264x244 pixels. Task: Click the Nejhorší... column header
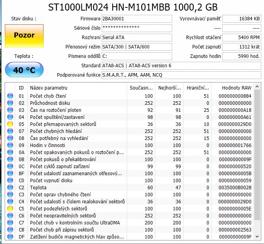click(x=169, y=88)
